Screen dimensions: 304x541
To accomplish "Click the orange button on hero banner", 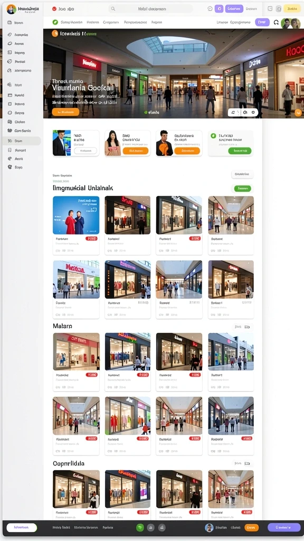I will (65, 112).
